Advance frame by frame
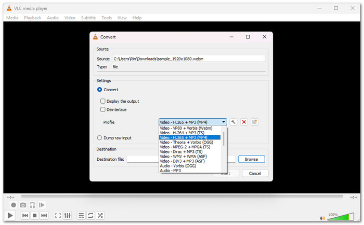This screenshot has height=225, width=364. 42,205
